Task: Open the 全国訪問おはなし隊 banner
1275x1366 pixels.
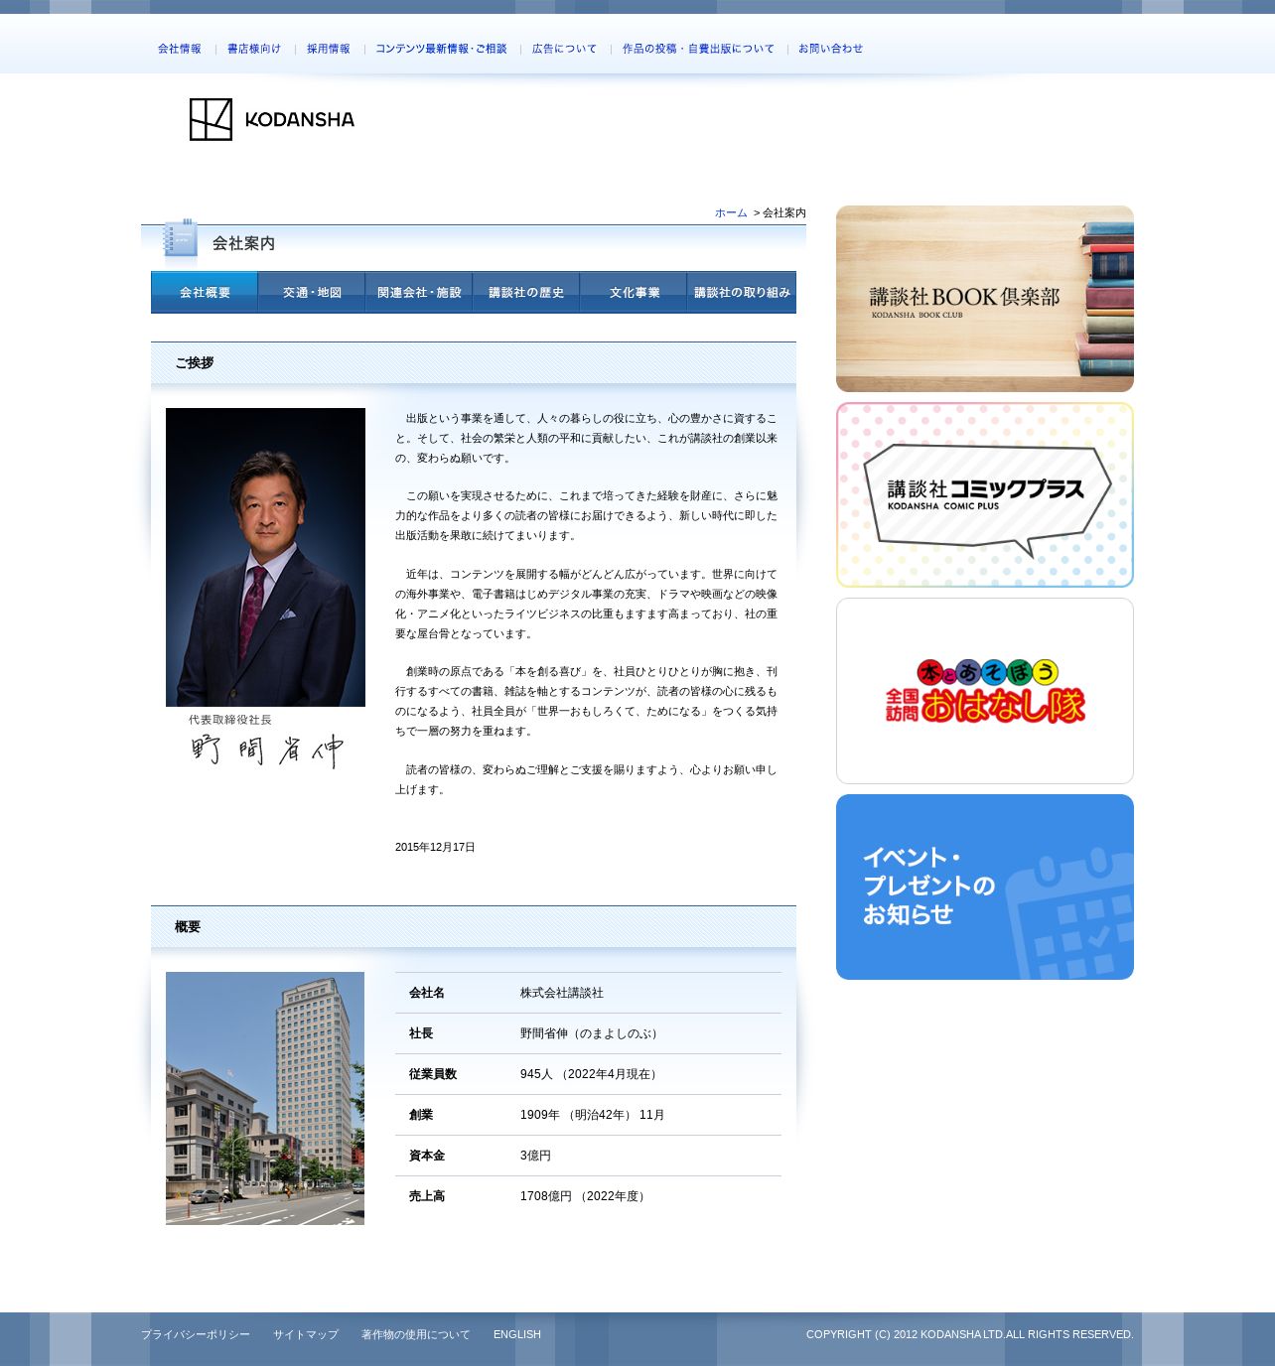Action: pyautogui.click(x=985, y=691)
